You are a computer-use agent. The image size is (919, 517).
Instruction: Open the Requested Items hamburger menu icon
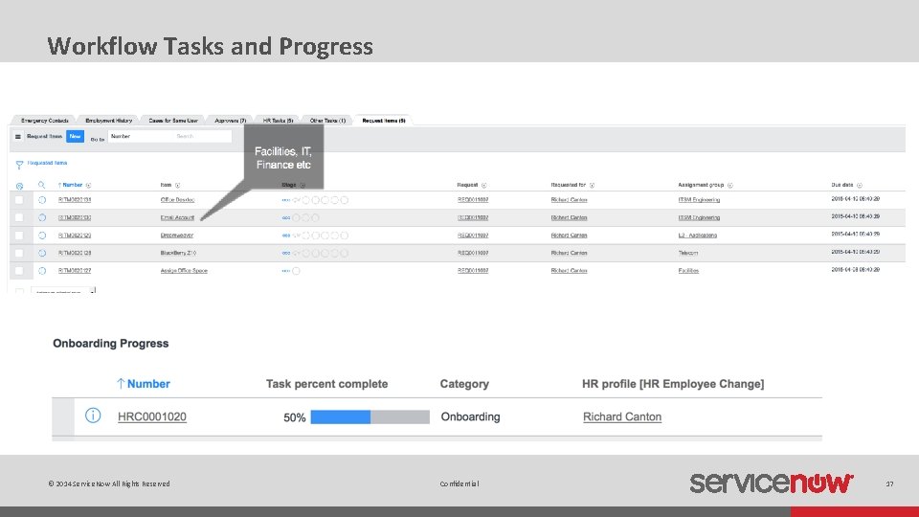coord(17,137)
